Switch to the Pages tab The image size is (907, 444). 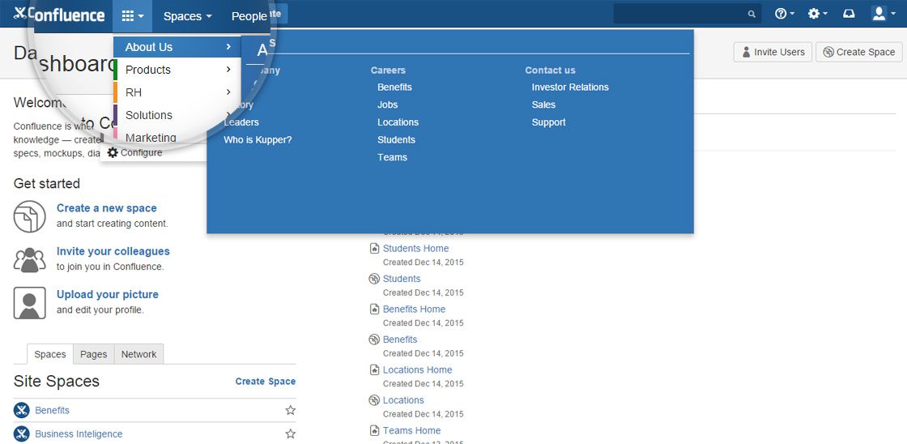[x=94, y=354]
